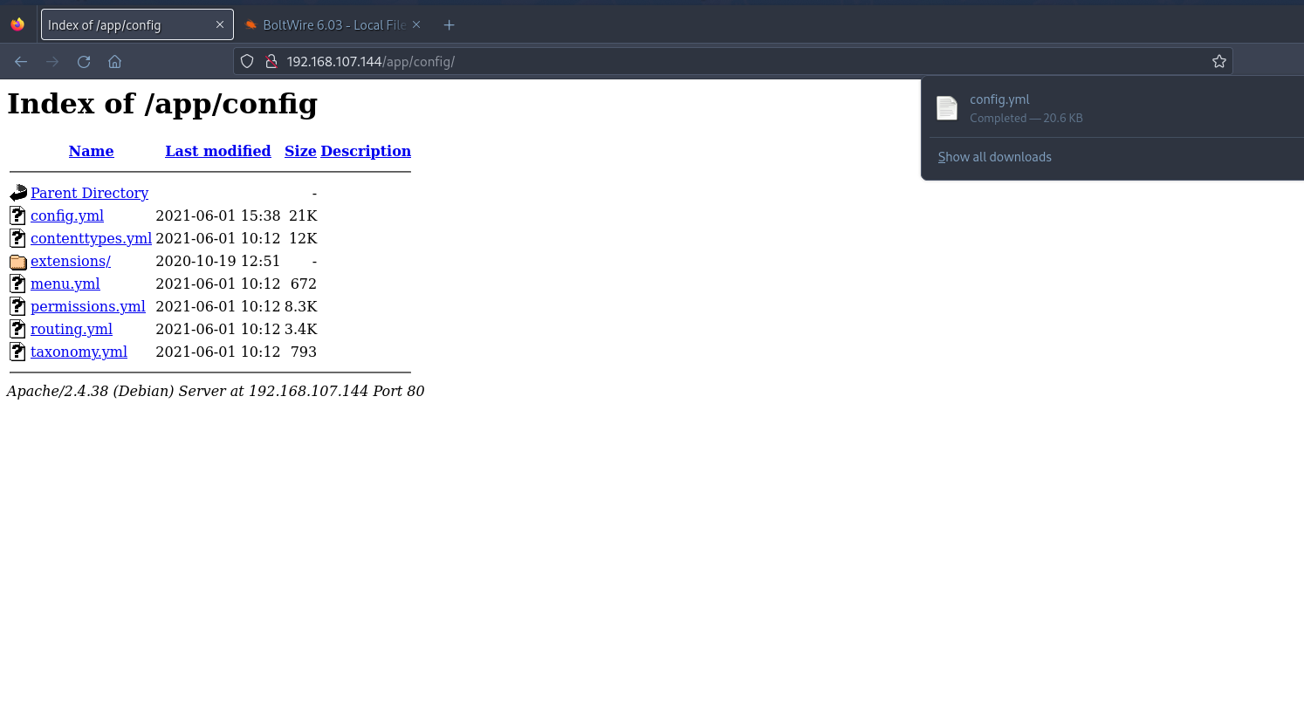Reload the current page
Viewport: 1304px width, 711px height.
(x=84, y=62)
